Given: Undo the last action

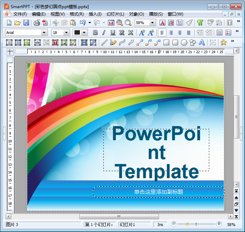Looking at the screenshot, I should pyautogui.click(x=82, y=23).
